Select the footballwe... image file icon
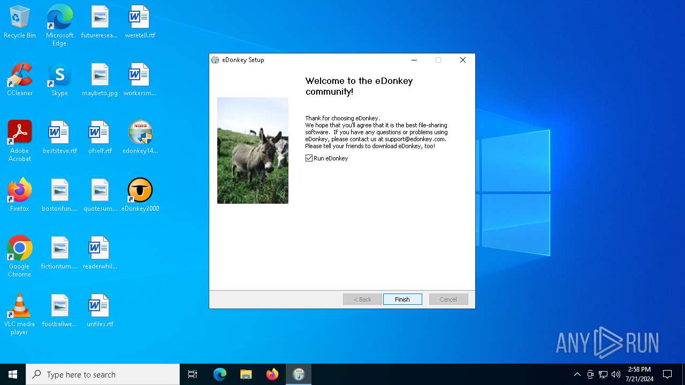Viewport: 685px width, 385px height. pos(59,311)
